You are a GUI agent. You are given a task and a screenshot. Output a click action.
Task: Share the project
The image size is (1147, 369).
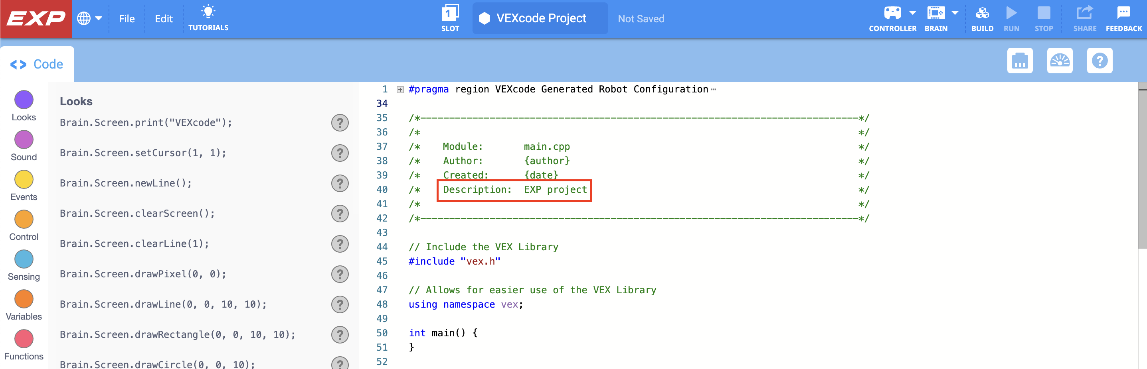(x=1085, y=18)
